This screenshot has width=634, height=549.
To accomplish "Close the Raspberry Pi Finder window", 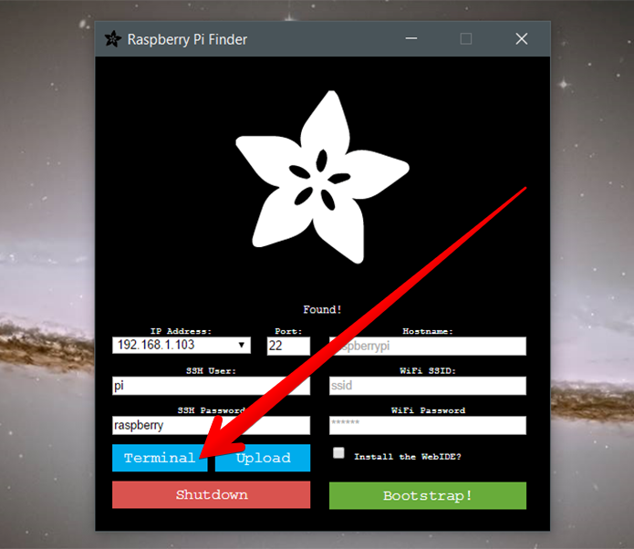I will point(522,39).
